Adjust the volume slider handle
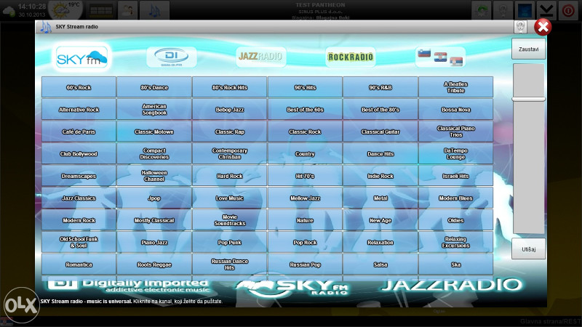Viewport: 582px width, 327px height. coord(529,99)
